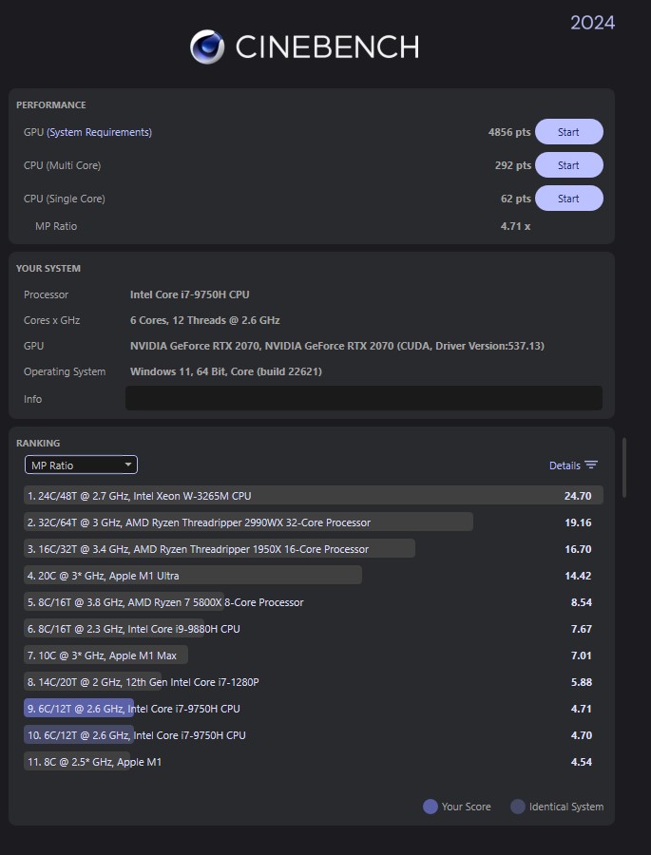The width and height of the screenshot is (651, 855).
Task: Click the Cinebench sphere logo icon
Action: coord(207,47)
